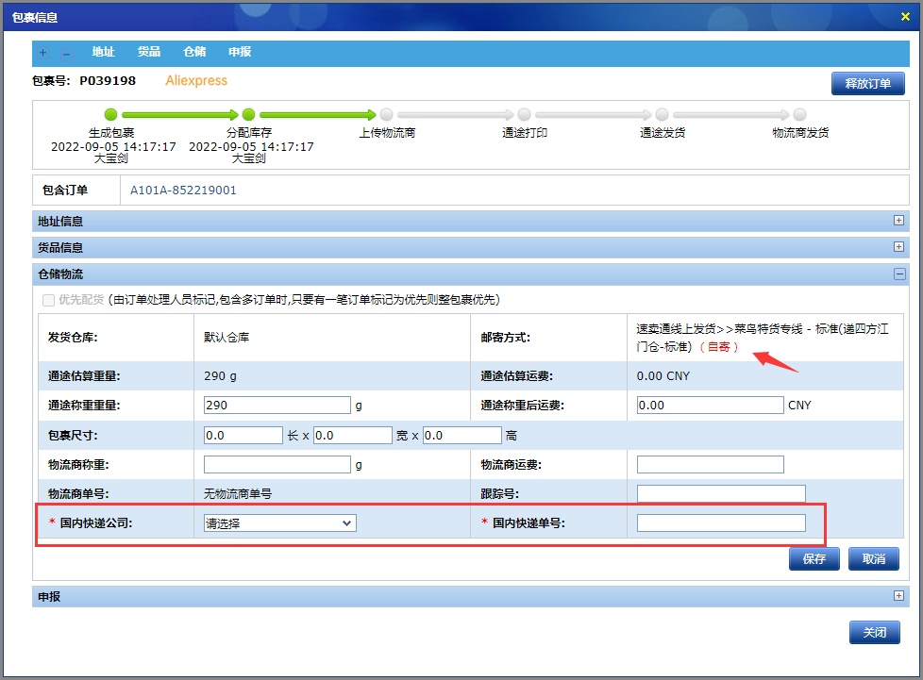Click the minus collapse-all icon in toolbar
The width and height of the screenshot is (923, 680).
pos(66,53)
